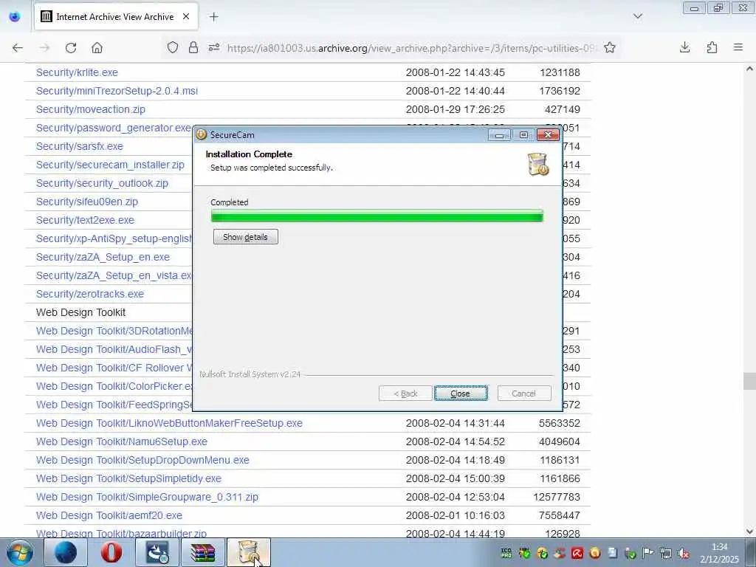Open Security/zerotracks.exe link
756x567 pixels.
89,294
